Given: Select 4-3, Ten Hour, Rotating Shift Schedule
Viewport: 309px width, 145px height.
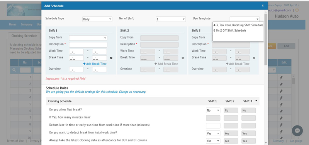Looking at the screenshot, I should (238, 25).
